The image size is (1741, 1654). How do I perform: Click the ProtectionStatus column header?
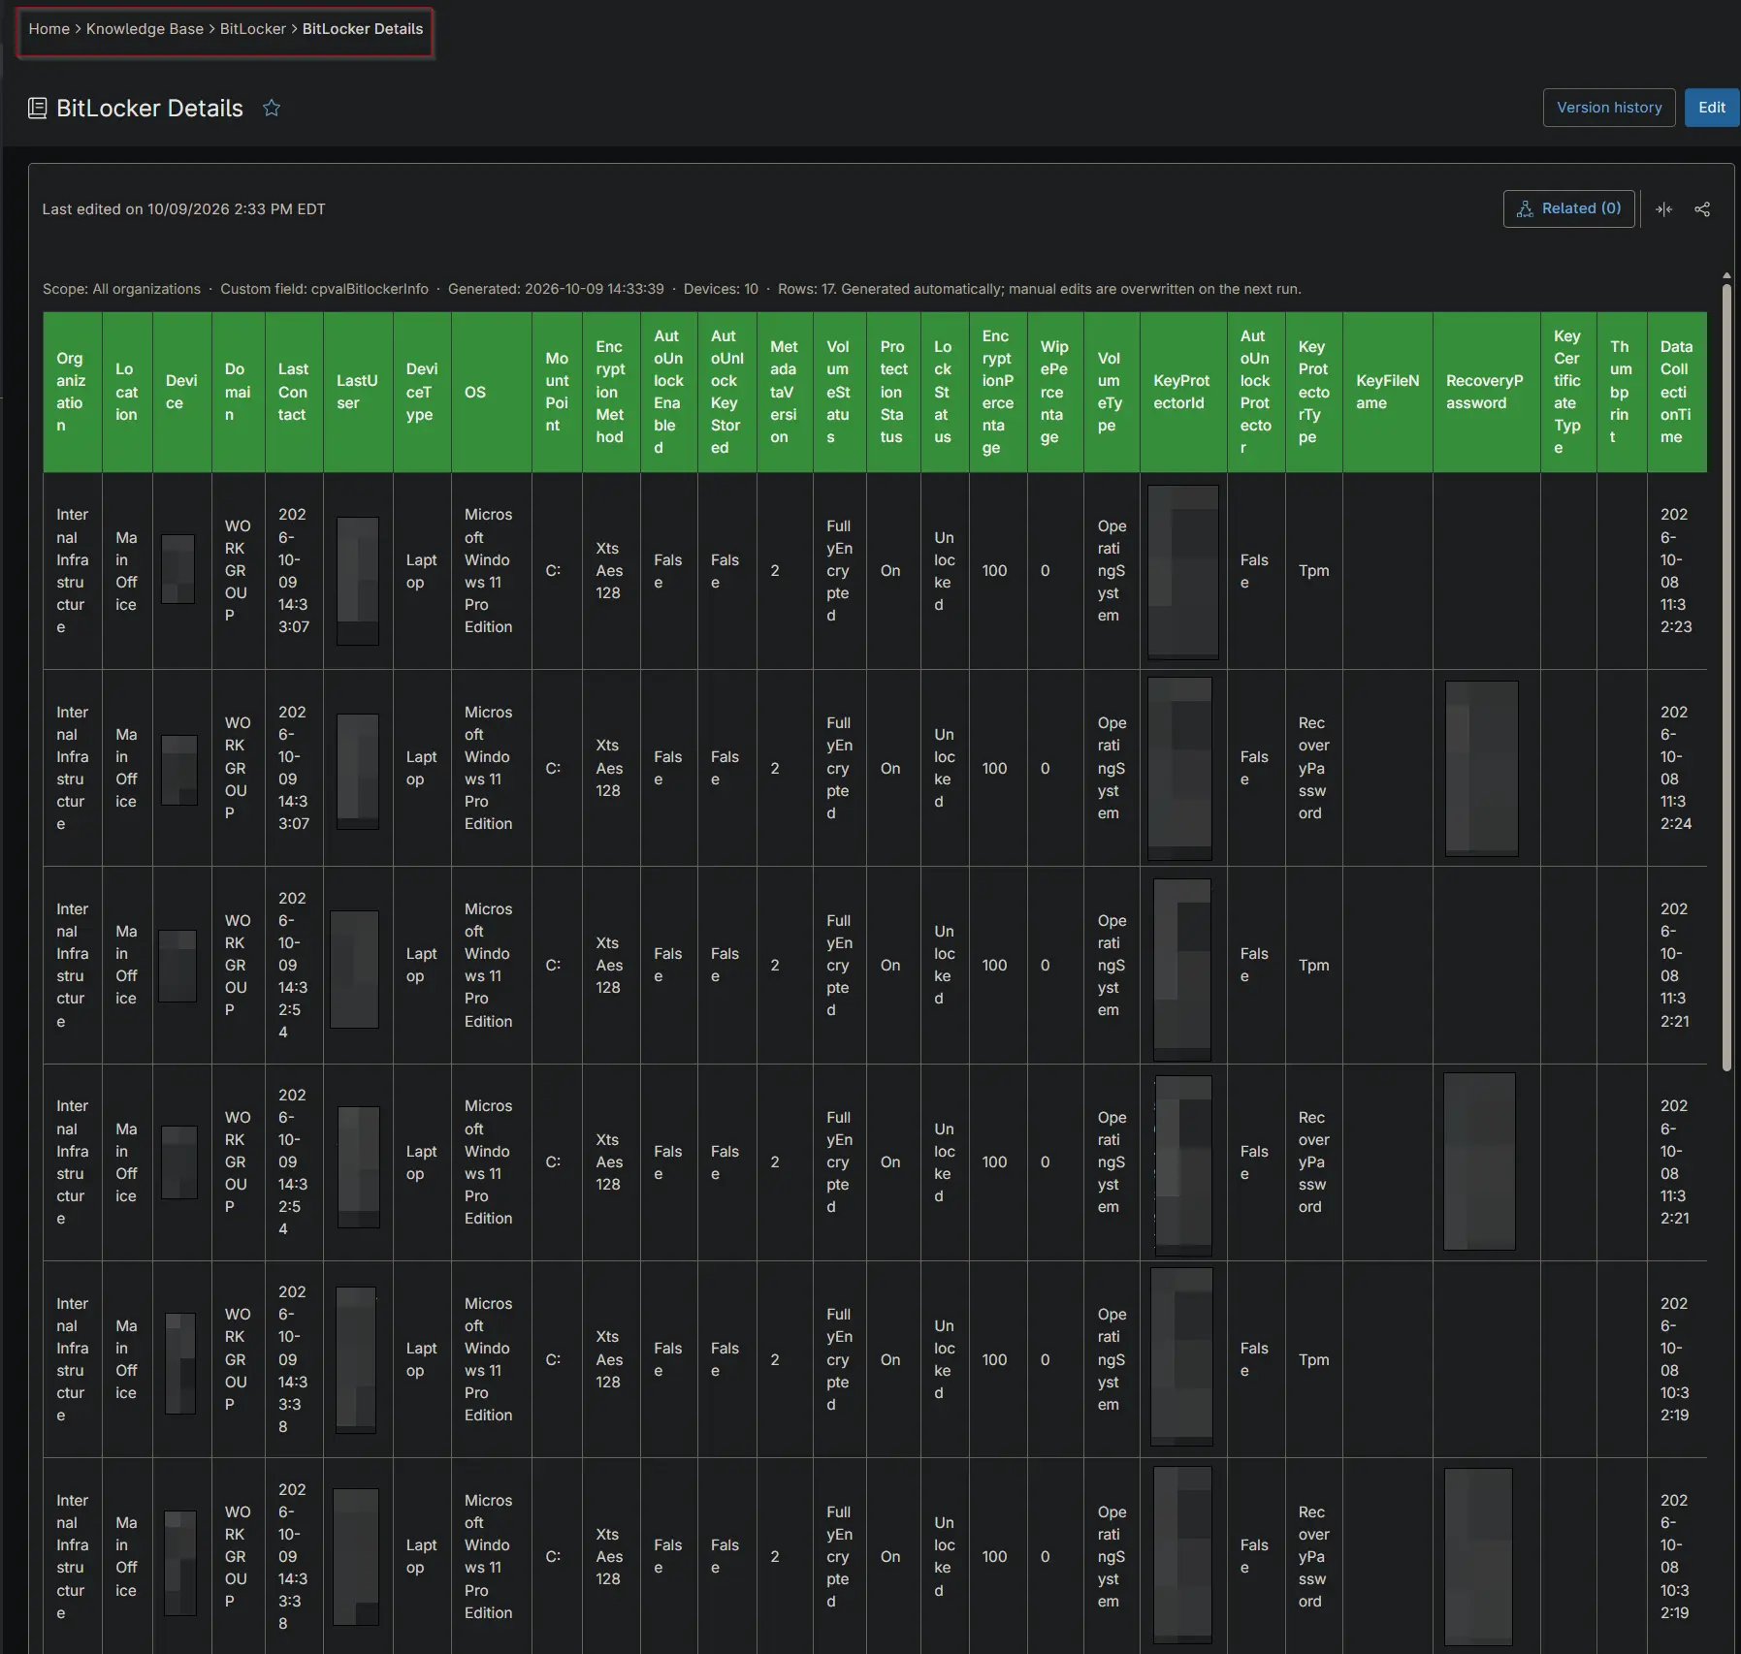894,392
